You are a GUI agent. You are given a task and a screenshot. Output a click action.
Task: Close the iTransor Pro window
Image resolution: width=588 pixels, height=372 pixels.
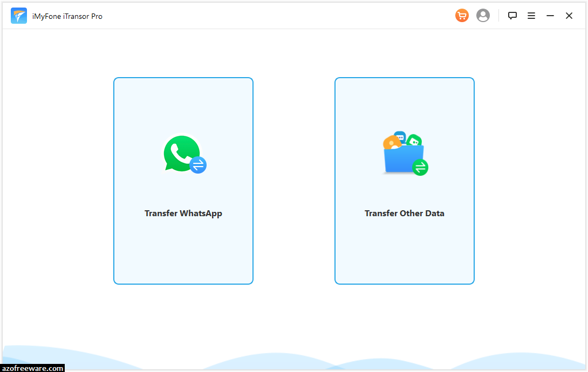569,16
